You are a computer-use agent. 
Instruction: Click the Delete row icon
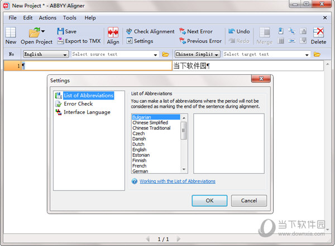tap(318, 32)
